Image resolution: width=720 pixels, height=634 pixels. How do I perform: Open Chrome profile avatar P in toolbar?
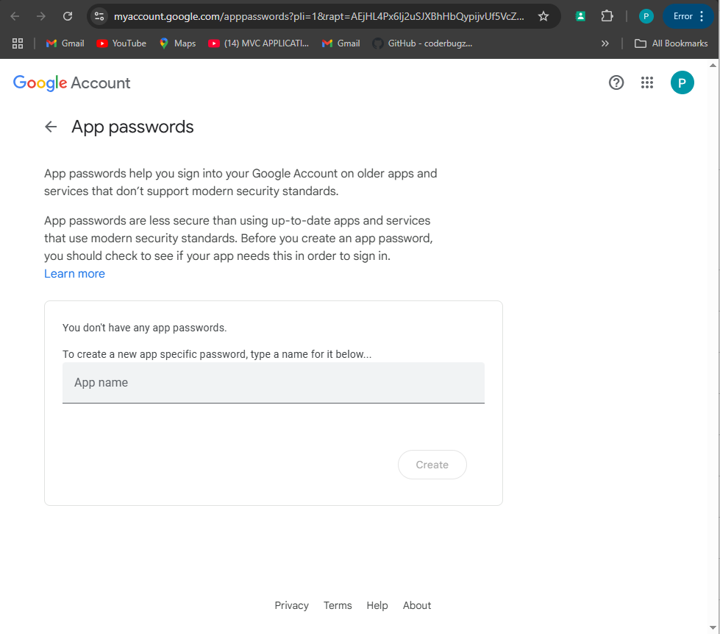[x=646, y=16]
